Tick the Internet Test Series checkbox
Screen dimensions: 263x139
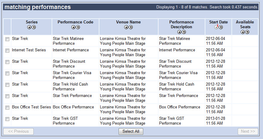[8, 51]
